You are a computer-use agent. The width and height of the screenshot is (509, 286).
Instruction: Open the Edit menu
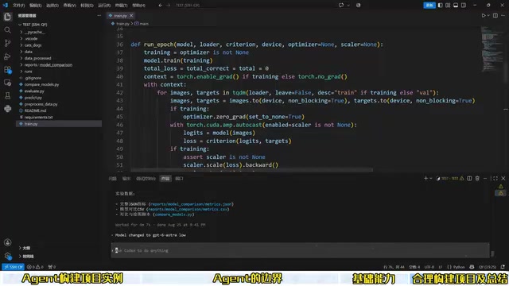tap(35, 6)
